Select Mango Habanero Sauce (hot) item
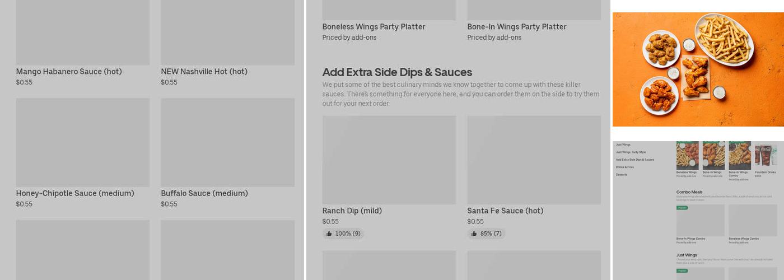Viewport: 784px width, 280px height. (69, 72)
